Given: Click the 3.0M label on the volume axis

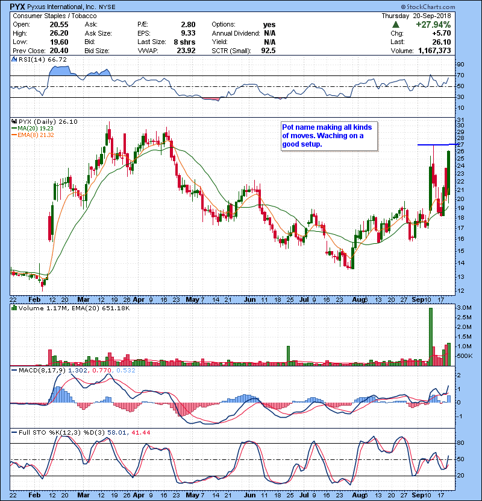Looking at the screenshot, I should pyautogui.click(x=464, y=308).
